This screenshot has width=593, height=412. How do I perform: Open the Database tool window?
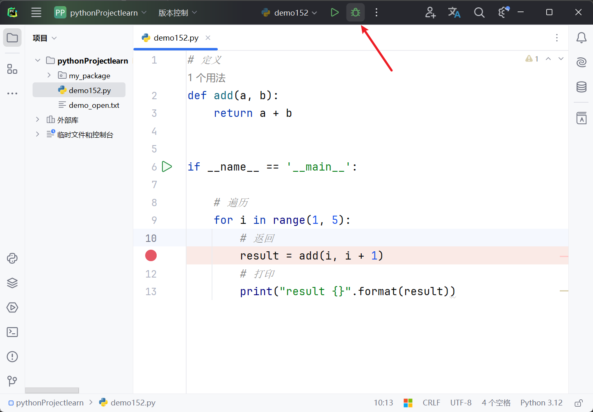(581, 87)
